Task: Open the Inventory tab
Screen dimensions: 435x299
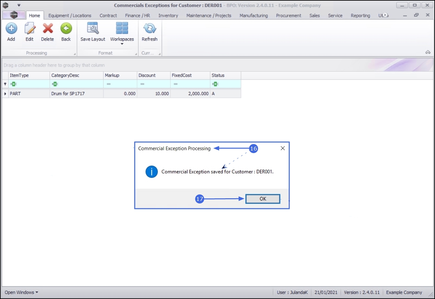Action: pos(168,15)
